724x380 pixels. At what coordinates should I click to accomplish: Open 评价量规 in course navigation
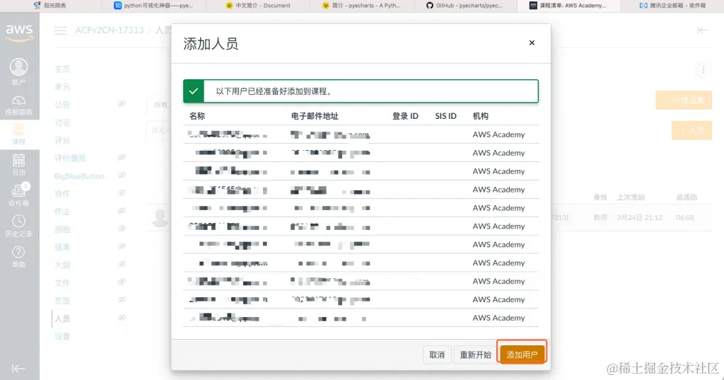click(70, 158)
